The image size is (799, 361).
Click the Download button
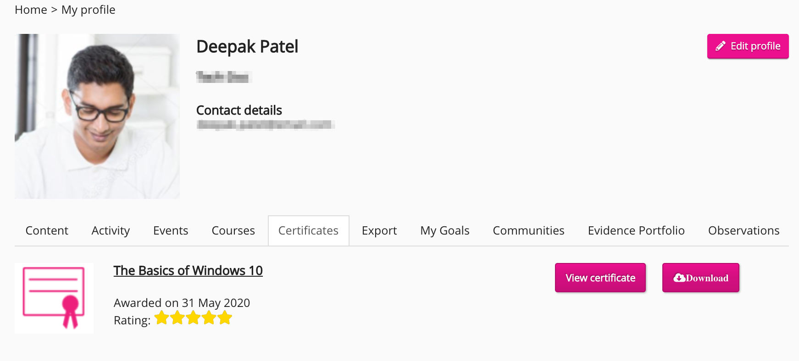700,277
